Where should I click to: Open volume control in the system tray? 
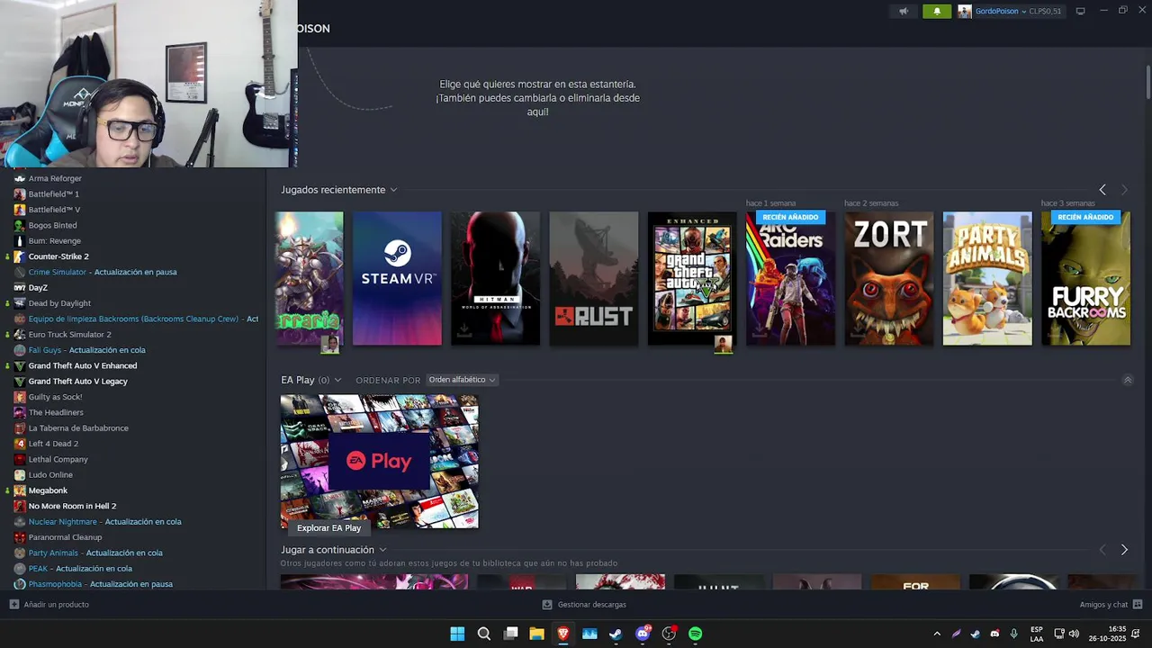point(1074,634)
